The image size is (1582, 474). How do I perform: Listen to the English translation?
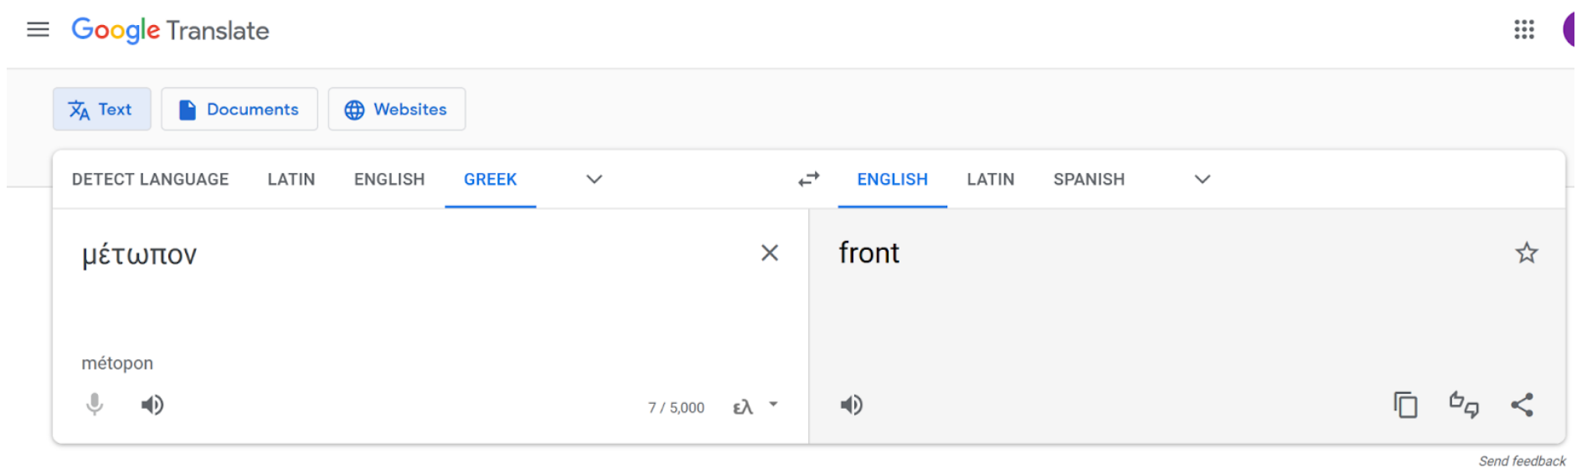point(851,405)
